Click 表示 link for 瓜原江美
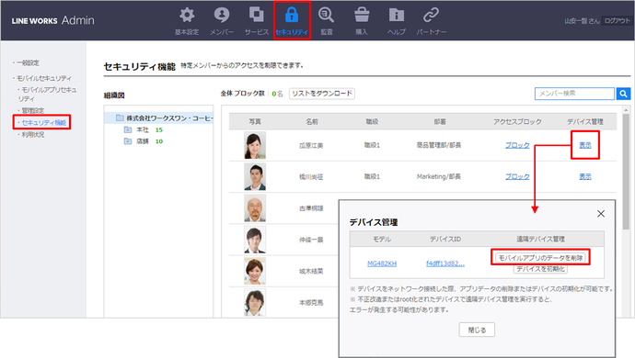This screenshot has width=635, height=358. click(x=585, y=145)
